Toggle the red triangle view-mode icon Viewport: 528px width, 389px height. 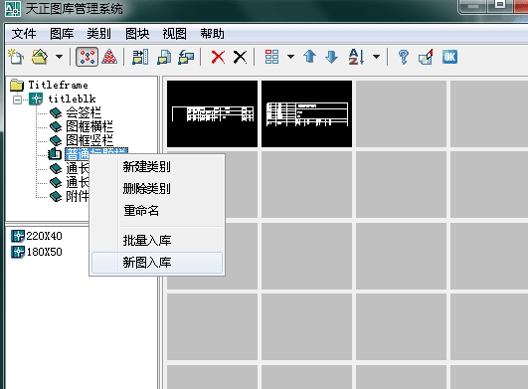(x=109, y=57)
